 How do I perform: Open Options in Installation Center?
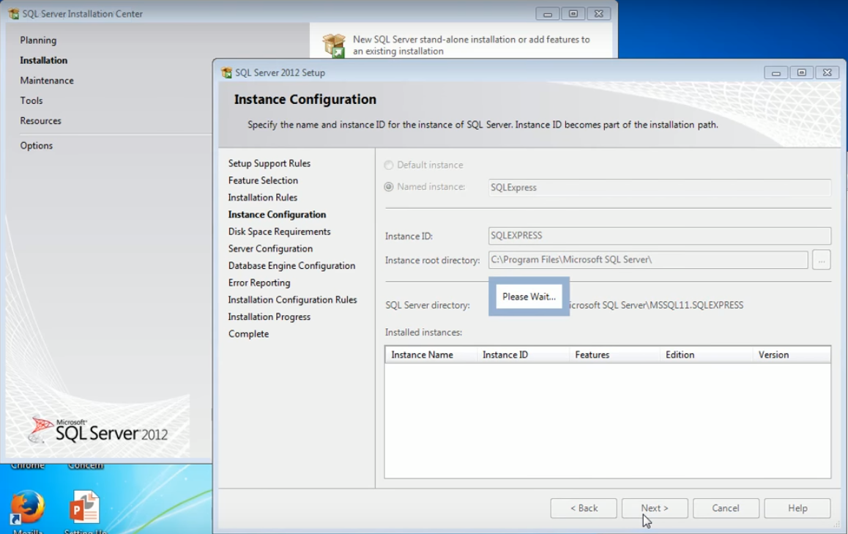(36, 146)
